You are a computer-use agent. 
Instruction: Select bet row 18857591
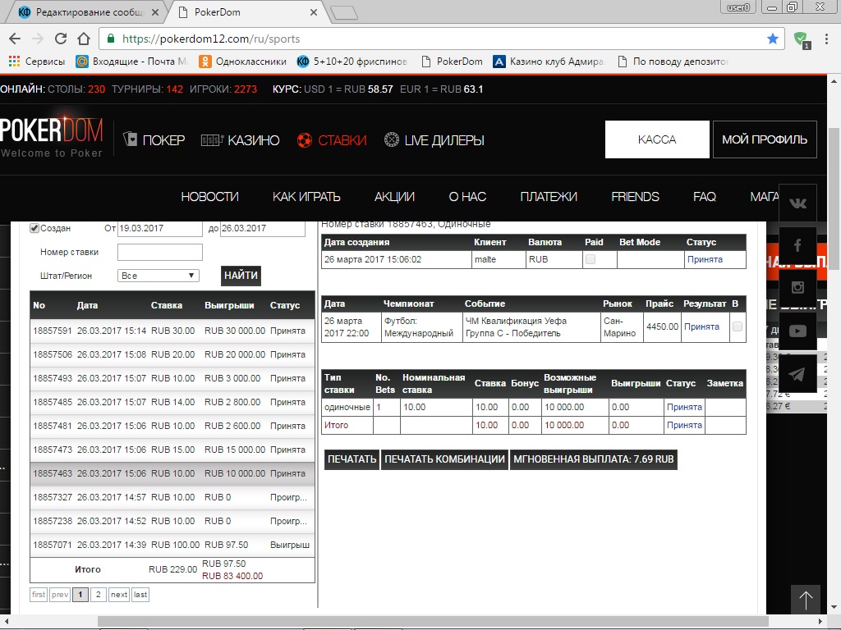(x=172, y=331)
